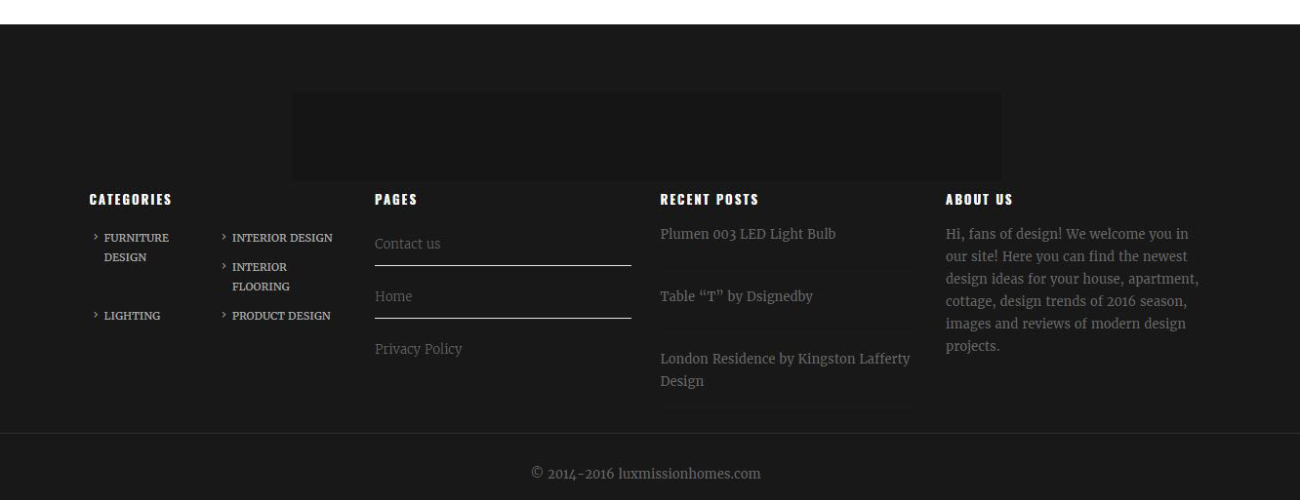Click the arrow icon before Interior Design
The image size is (1300, 500).
click(223, 237)
